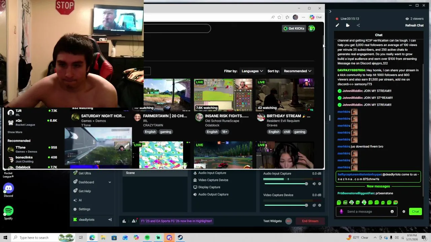
Task: Click the purple microphone icon in message box
Action: [341, 212]
